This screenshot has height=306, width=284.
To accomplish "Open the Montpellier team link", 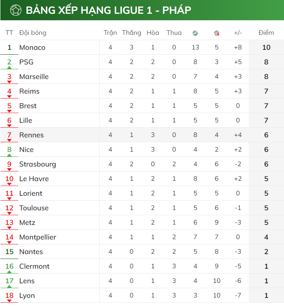I will click(x=38, y=237).
